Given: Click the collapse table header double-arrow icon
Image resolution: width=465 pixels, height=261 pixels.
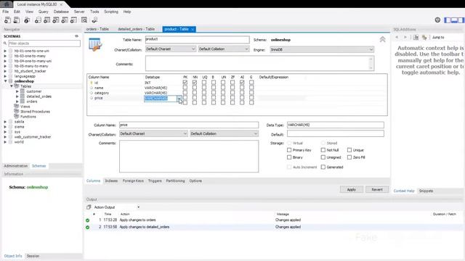Looking at the screenshot, I should [x=383, y=39].
